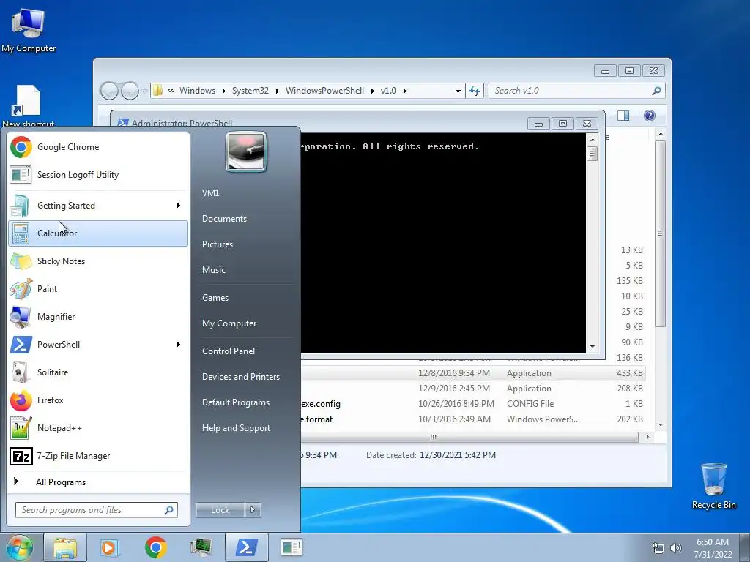This screenshot has height=562, width=750.
Task: Launch 7-Zip File Manager from Start menu
Action: click(98, 456)
